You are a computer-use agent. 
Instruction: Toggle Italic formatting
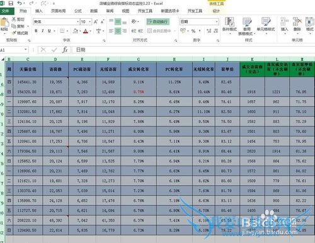(43, 31)
